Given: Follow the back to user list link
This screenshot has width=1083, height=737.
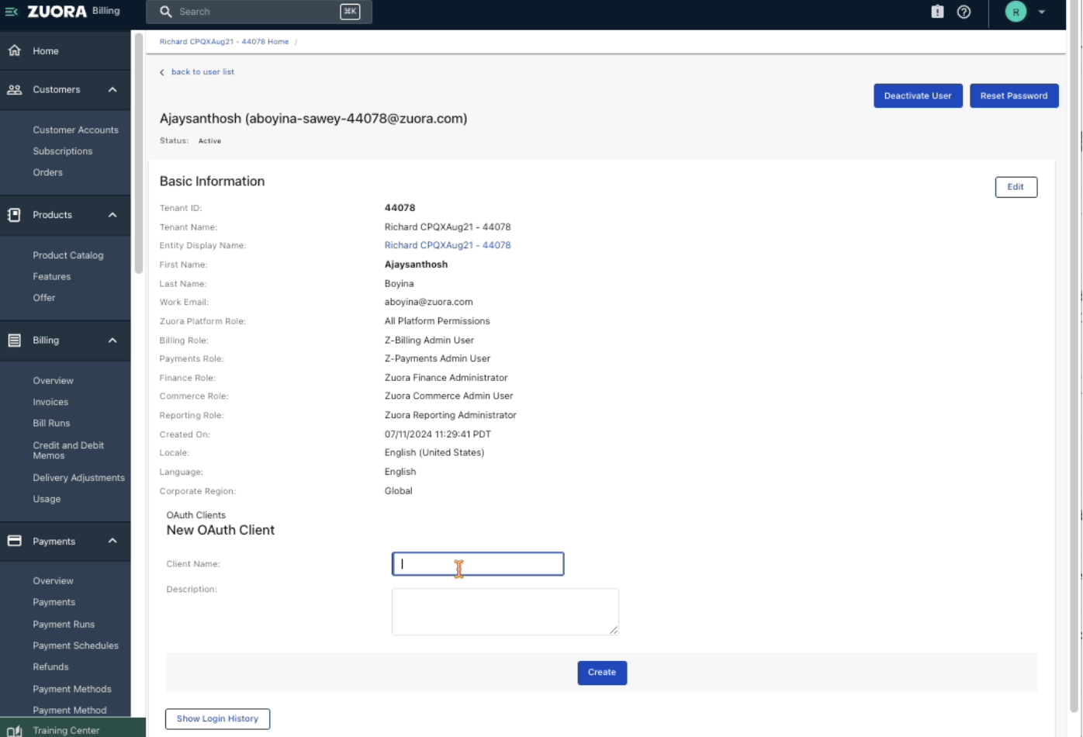Looking at the screenshot, I should click(x=202, y=72).
